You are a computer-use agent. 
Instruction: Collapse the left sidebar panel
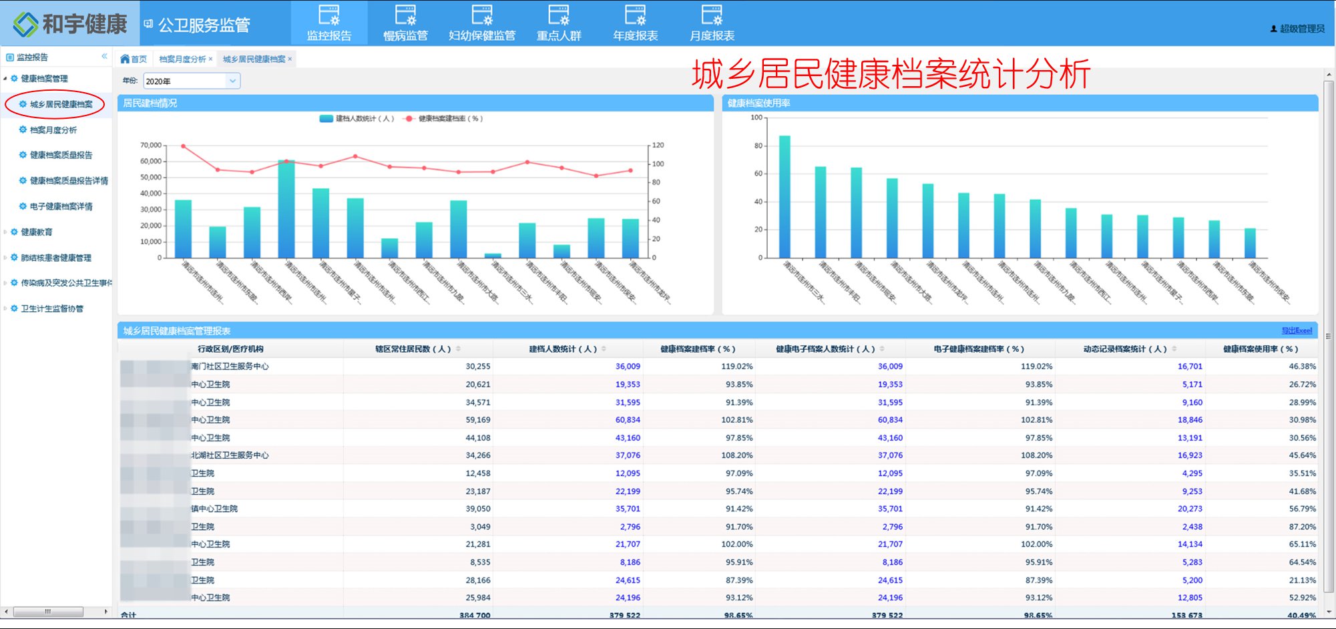[x=105, y=57]
